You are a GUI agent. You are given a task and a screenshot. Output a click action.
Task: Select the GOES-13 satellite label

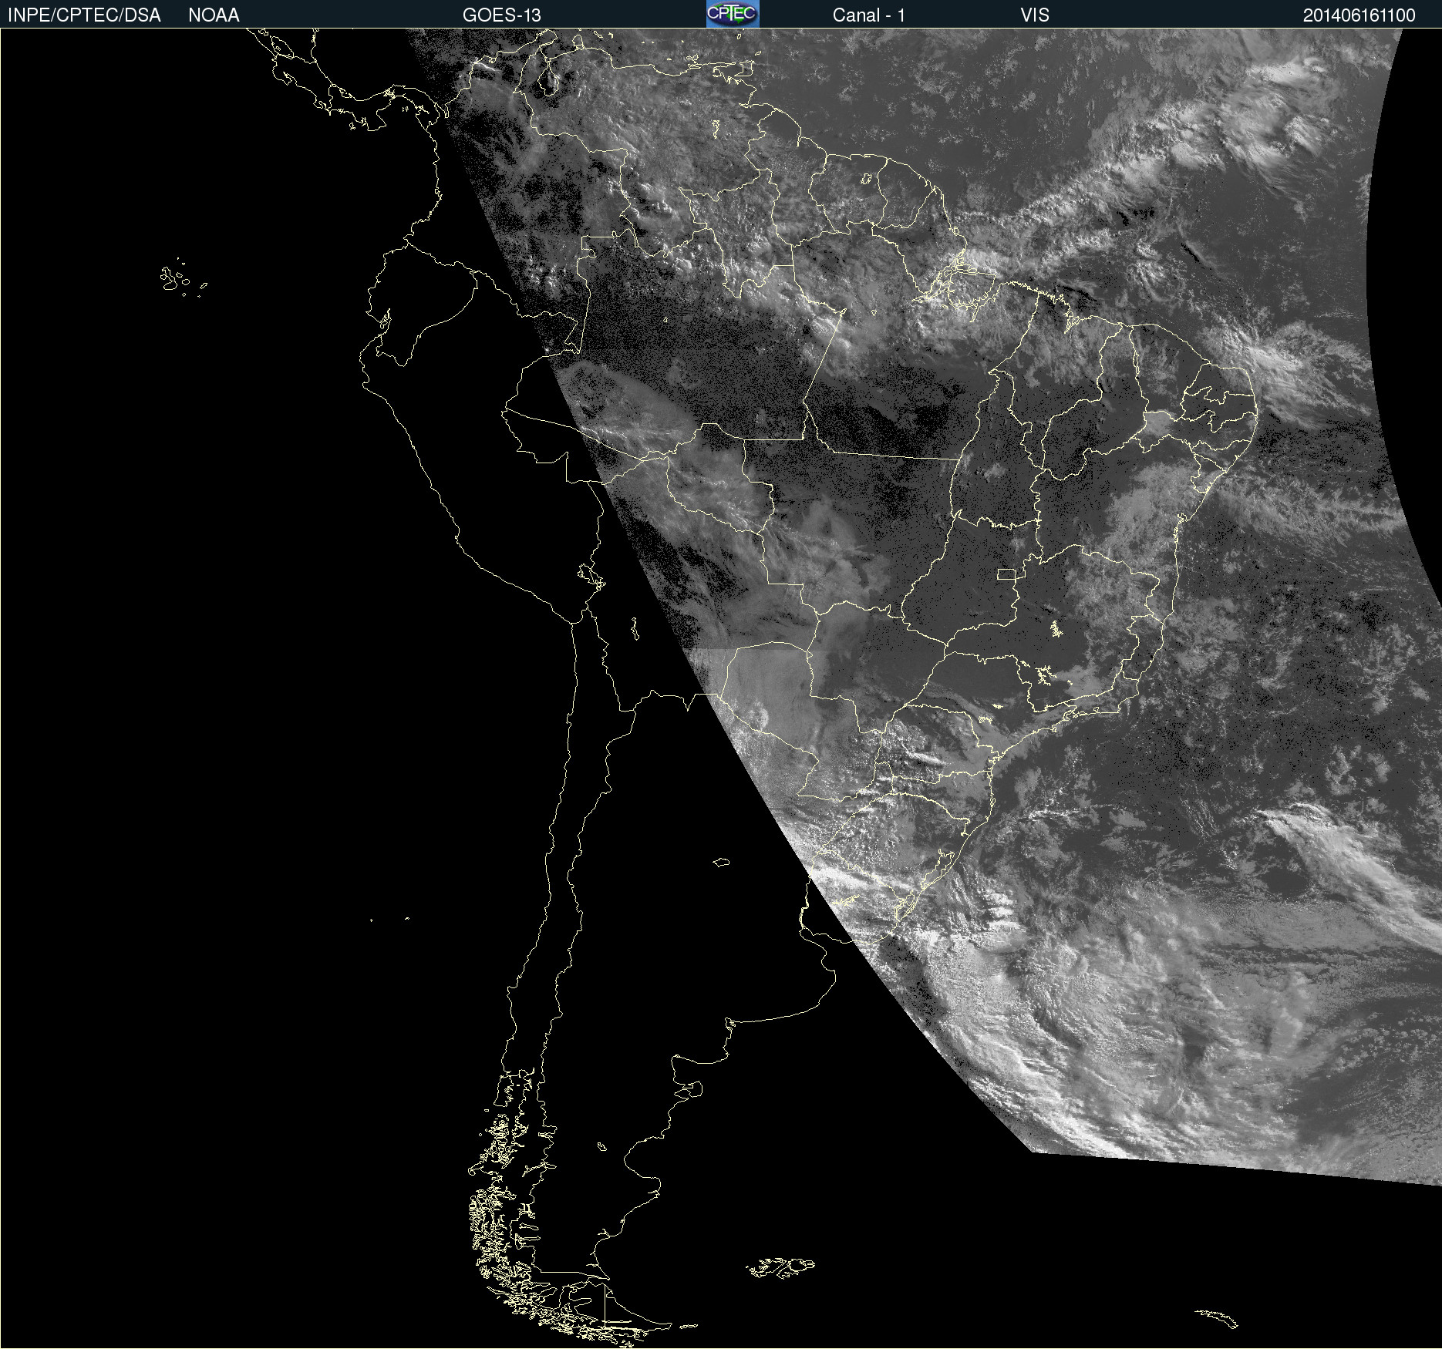501,15
